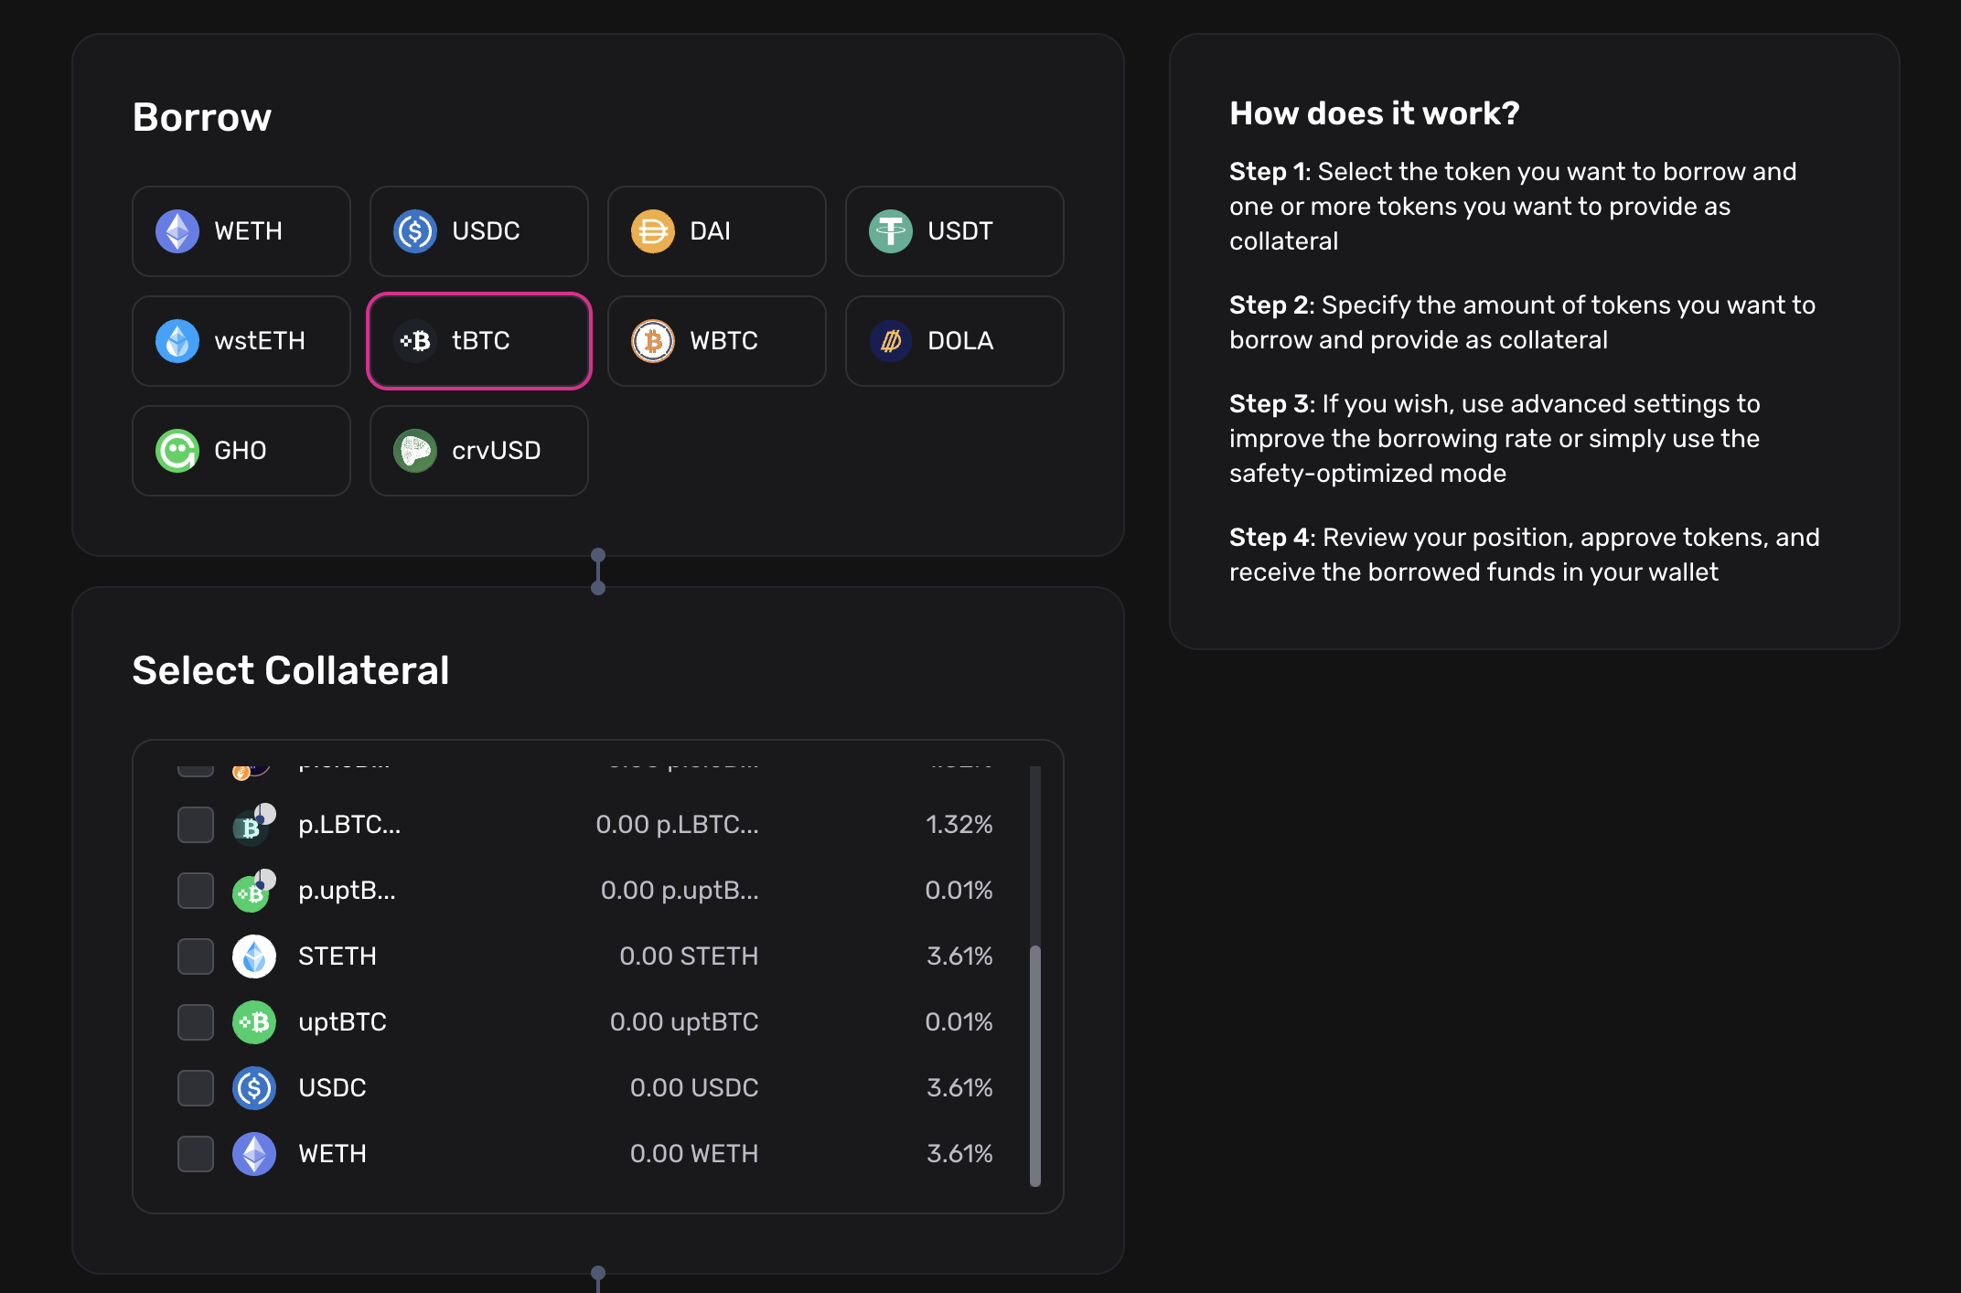Click the WBTC bitcoin icon

(653, 341)
